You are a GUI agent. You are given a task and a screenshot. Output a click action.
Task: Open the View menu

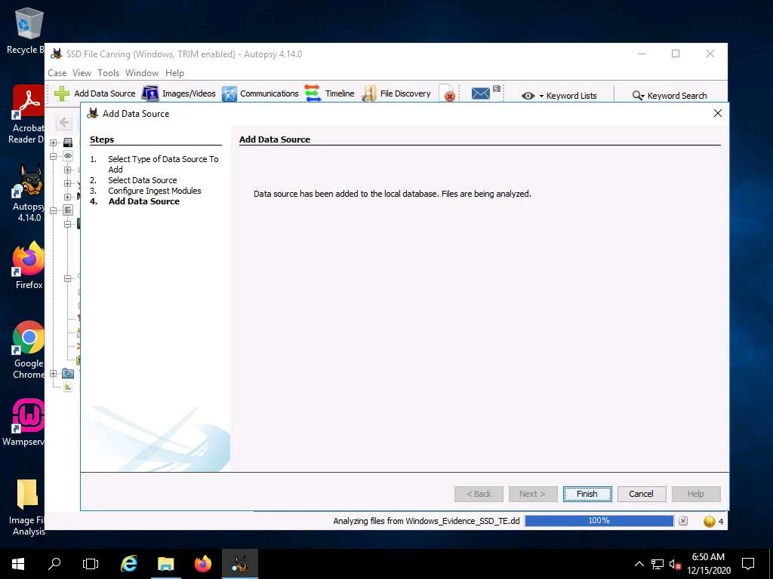[x=82, y=73]
